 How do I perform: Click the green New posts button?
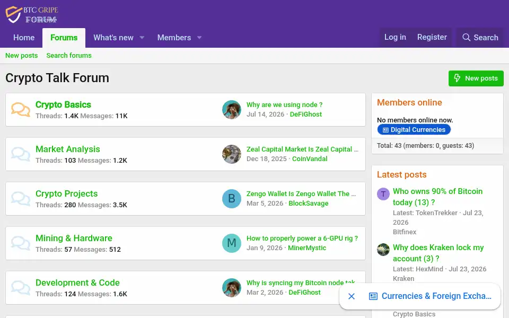[476, 78]
